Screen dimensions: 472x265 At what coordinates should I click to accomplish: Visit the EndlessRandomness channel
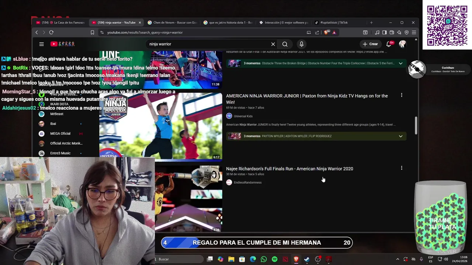(247, 183)
